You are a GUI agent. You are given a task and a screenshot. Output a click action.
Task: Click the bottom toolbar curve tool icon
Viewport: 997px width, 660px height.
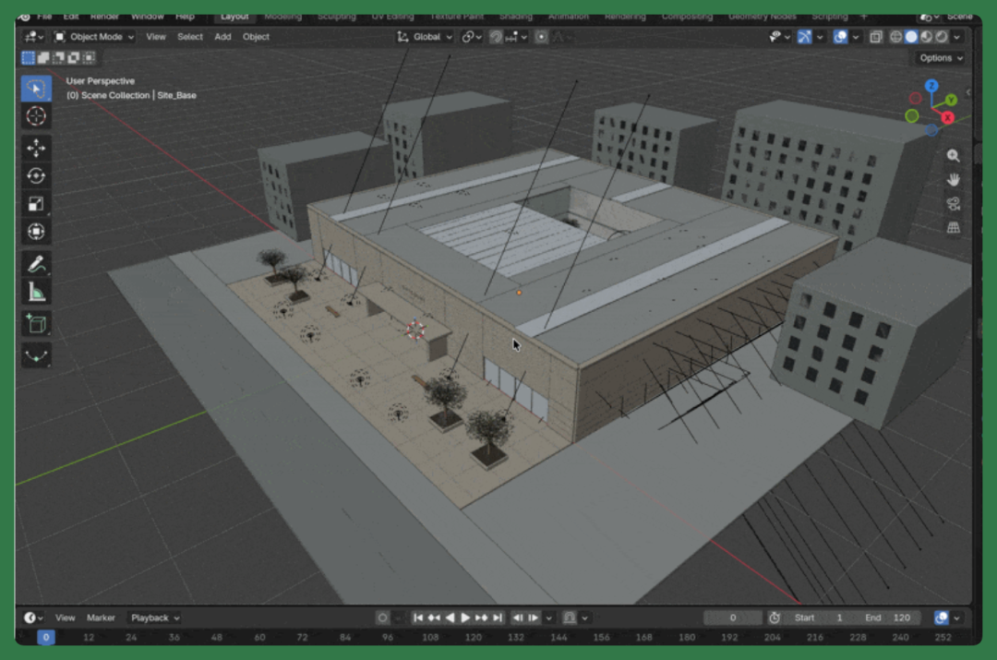[36, 355]
